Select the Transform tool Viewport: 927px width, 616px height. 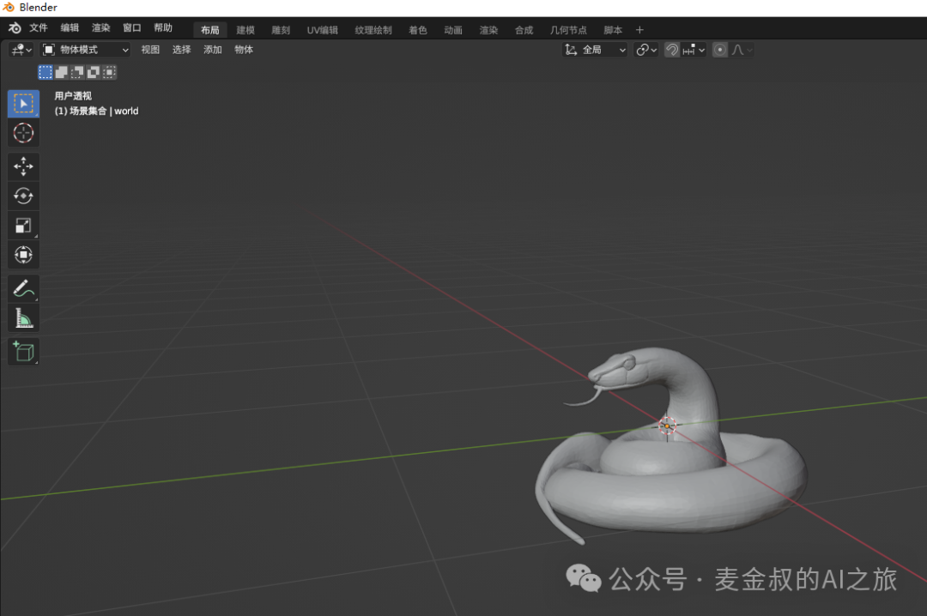click(23, 255)
